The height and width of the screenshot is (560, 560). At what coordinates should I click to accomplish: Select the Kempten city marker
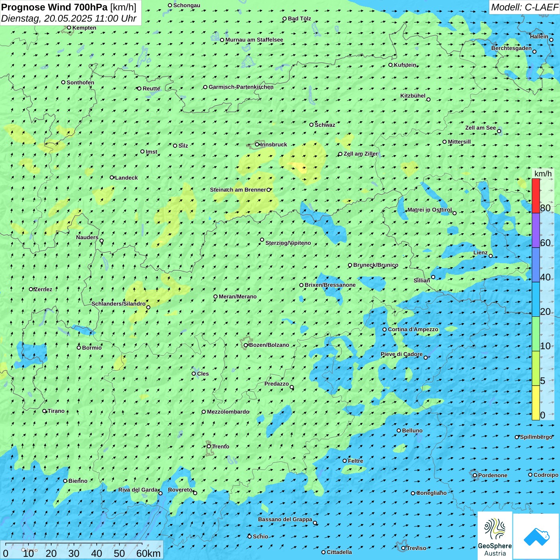pyautogui.click(x=69, y=28)
